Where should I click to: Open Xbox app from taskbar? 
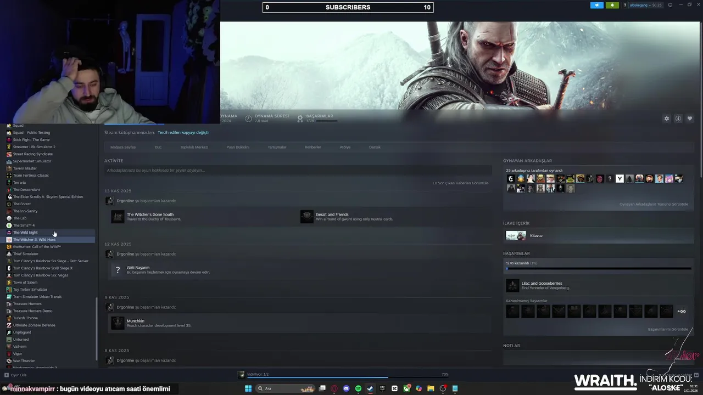click(406, 388)
